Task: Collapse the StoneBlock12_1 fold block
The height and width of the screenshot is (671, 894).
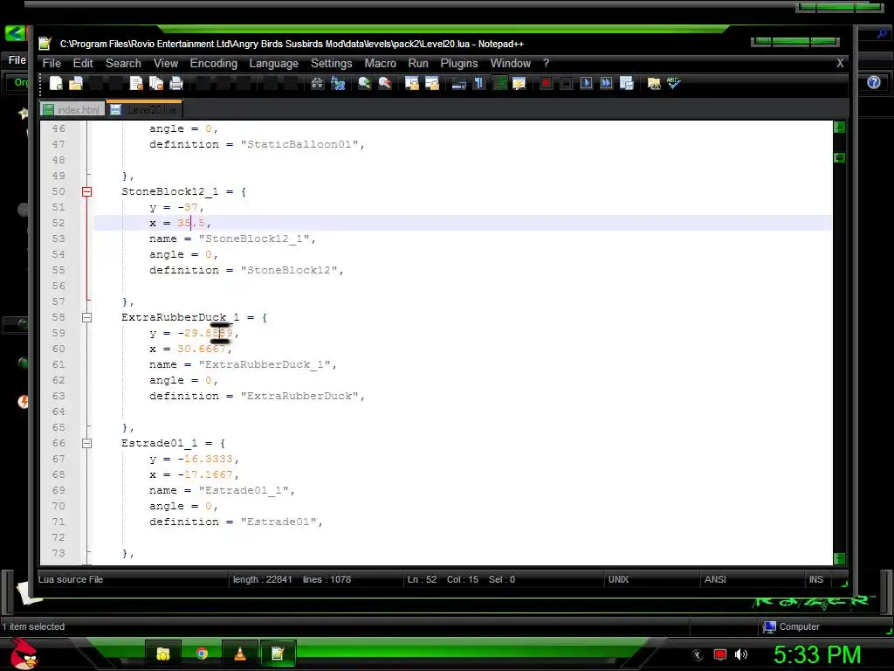Action: click(86, 191)
